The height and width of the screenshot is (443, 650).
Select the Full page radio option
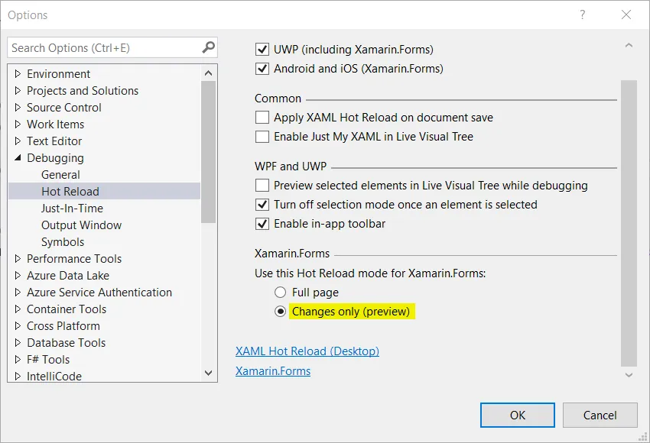(281, 293)
